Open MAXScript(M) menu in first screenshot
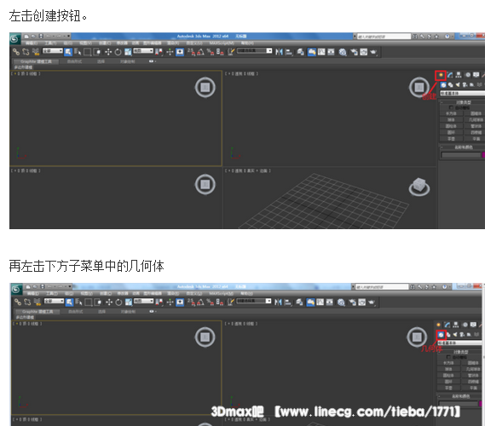The image size is (485, 426). (x=222, y=43)
